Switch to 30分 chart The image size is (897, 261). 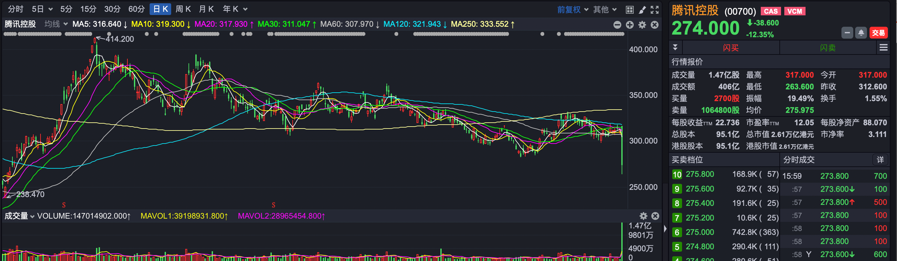[112, 9]
